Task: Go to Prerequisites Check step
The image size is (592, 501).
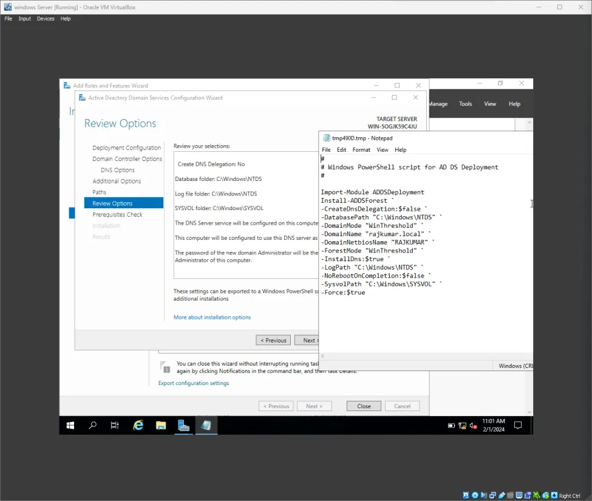Action: [117, 214]
